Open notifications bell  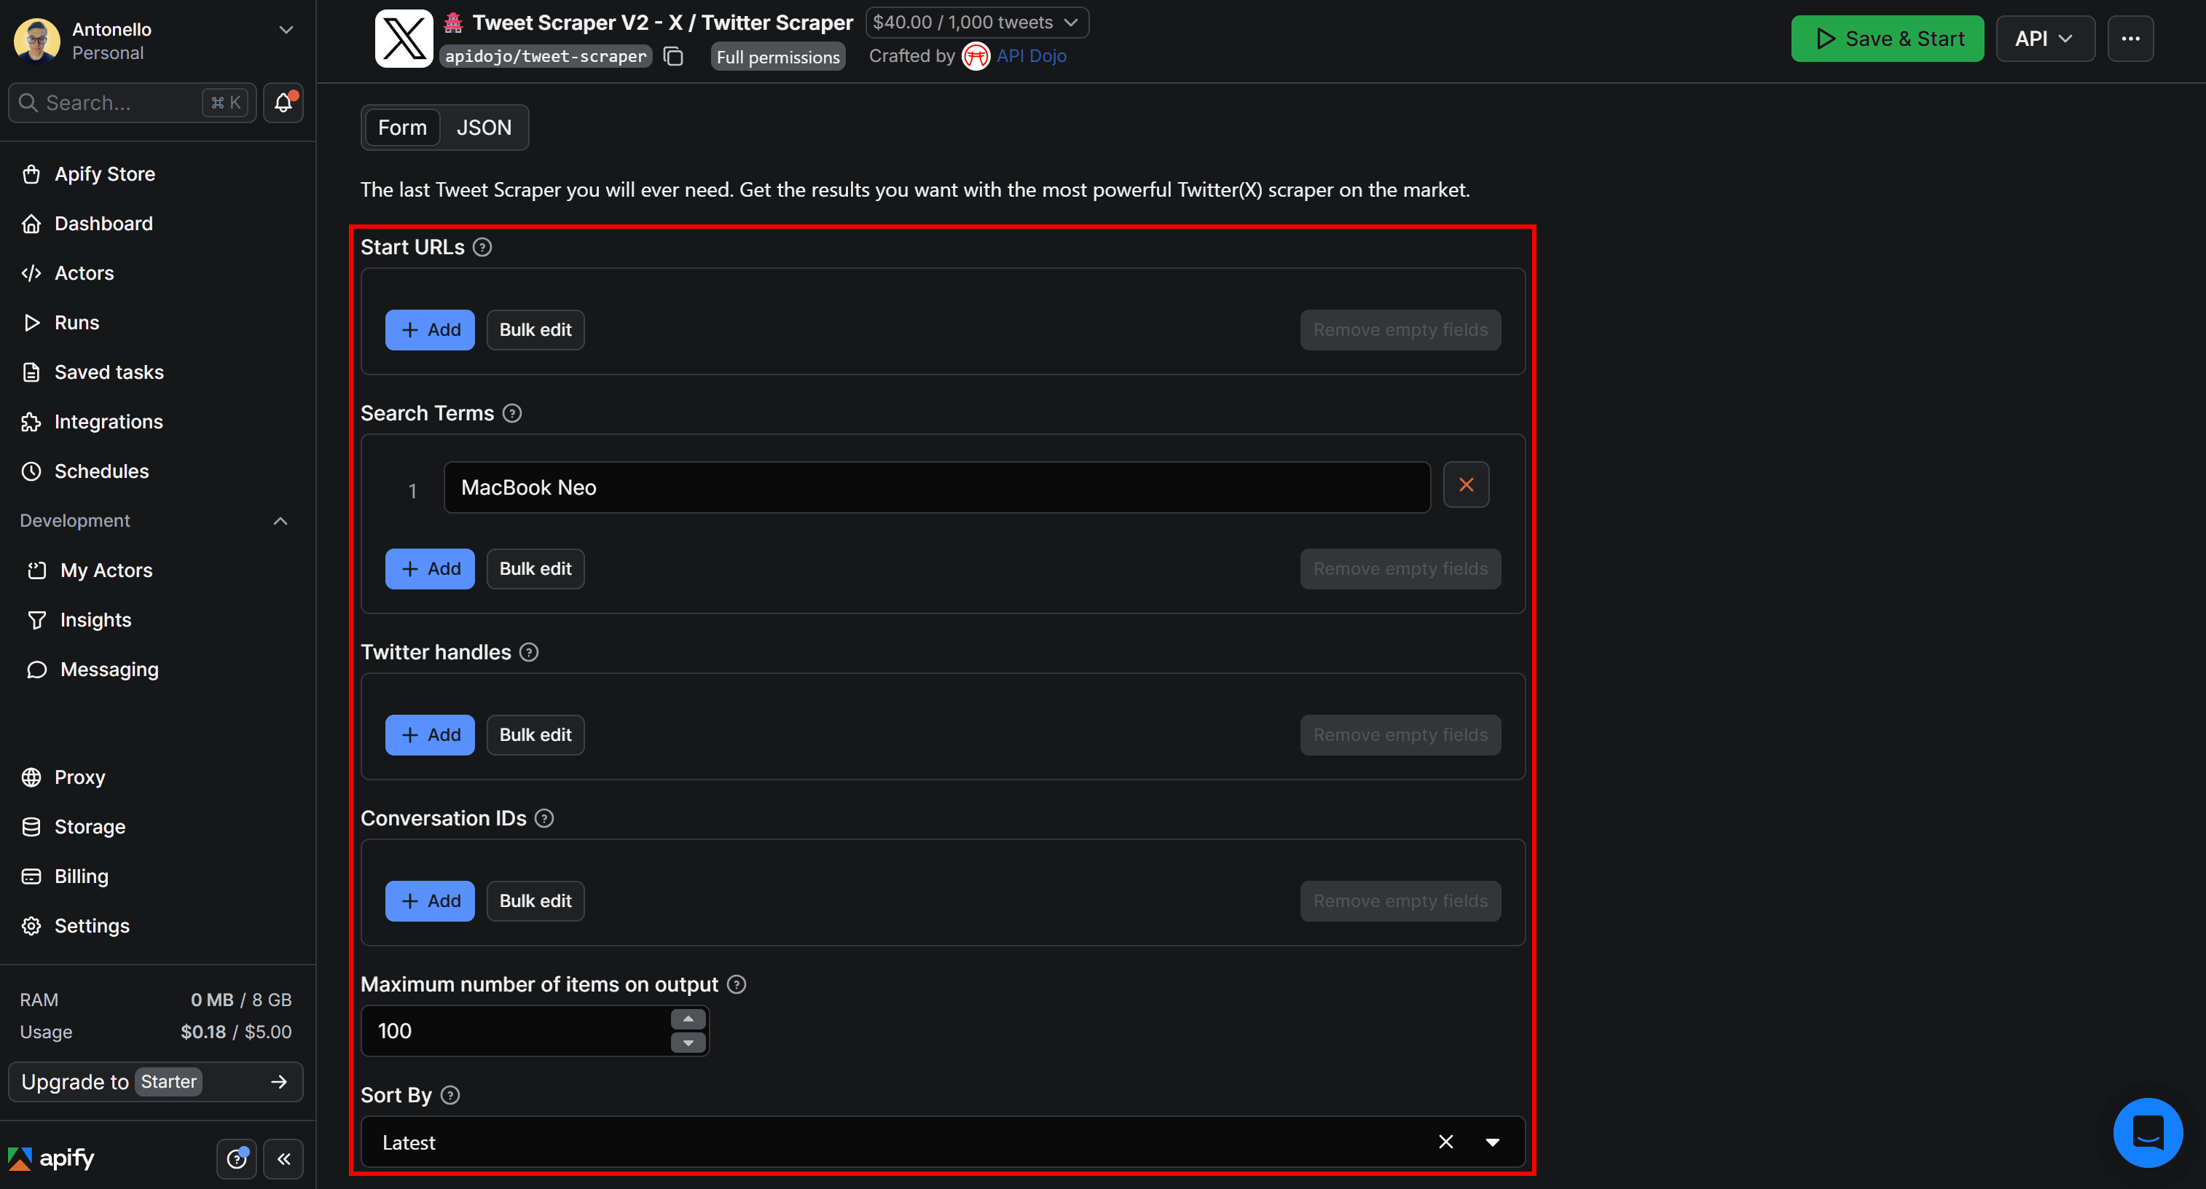click(283, 102)
